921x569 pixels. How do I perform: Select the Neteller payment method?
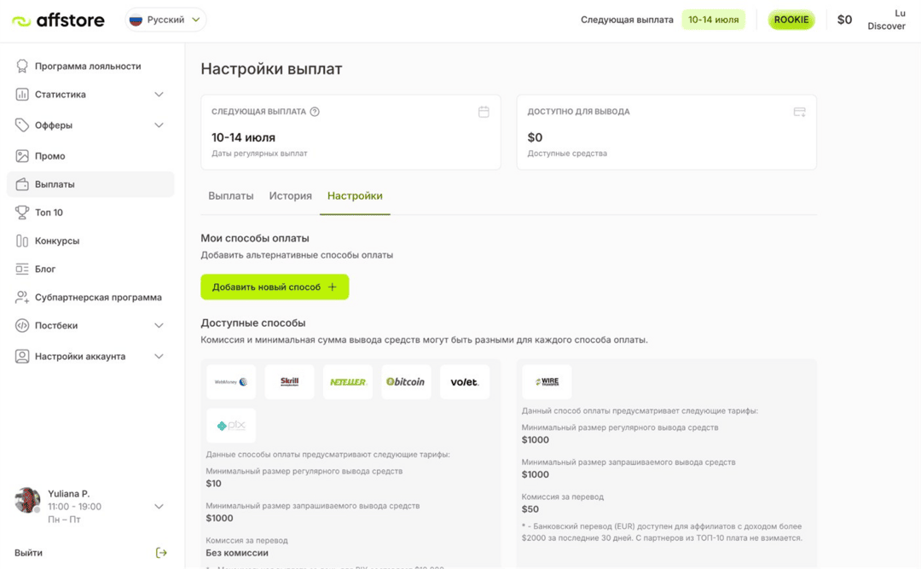(348, 382)
